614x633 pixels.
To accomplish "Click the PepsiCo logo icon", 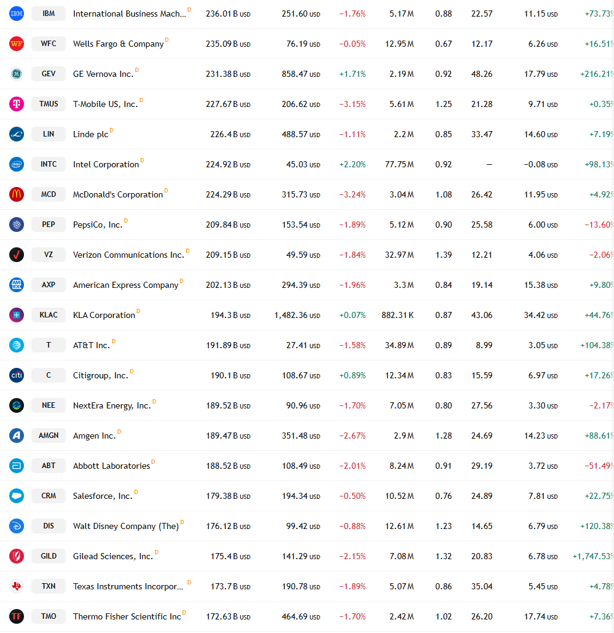I will click(x=17, y=225).
